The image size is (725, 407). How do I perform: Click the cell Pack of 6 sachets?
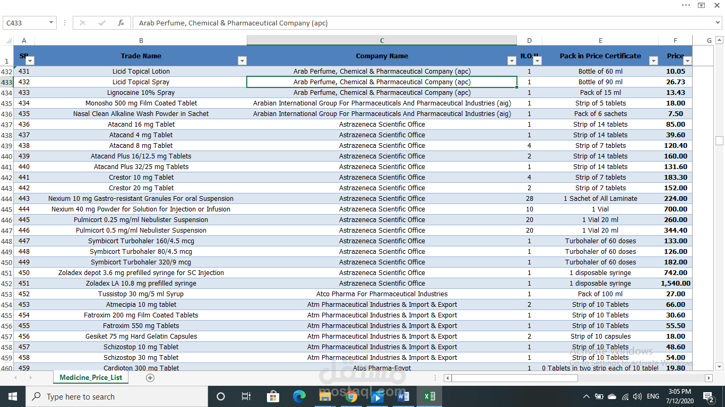coord(600,114)
